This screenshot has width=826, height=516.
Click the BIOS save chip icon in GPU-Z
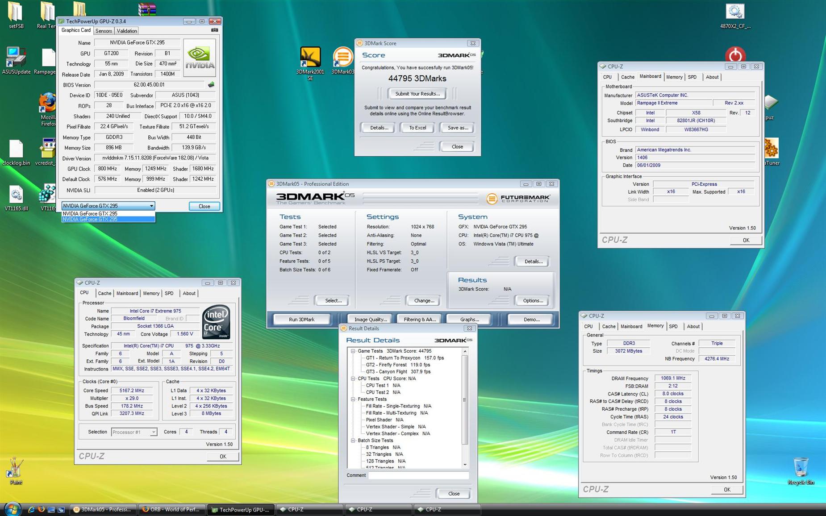pos(211,84)
